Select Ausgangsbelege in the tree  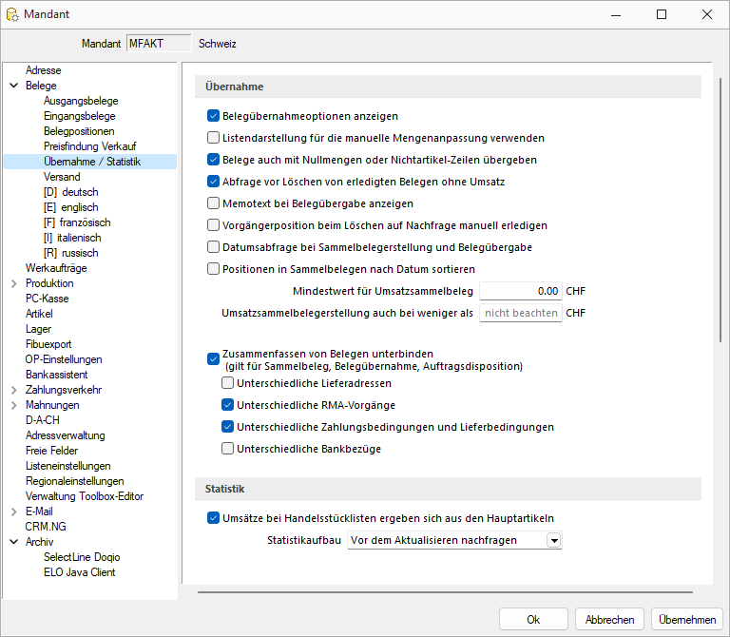tap(81, 101)
